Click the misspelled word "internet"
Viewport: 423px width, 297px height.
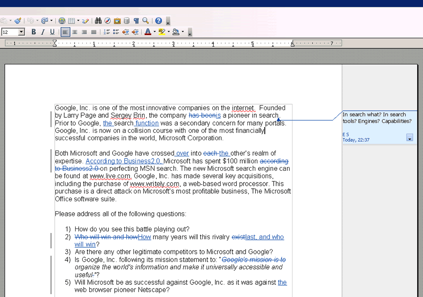(243, 108)
